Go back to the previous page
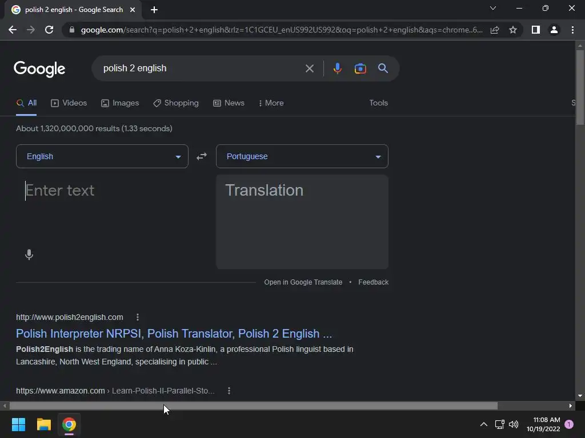This screenshot has width=585, height=438. (13, 30)
